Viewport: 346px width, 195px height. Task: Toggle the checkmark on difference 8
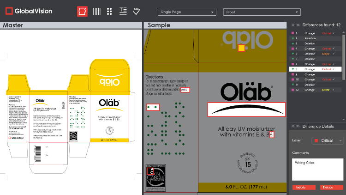[x=334, y=69]
